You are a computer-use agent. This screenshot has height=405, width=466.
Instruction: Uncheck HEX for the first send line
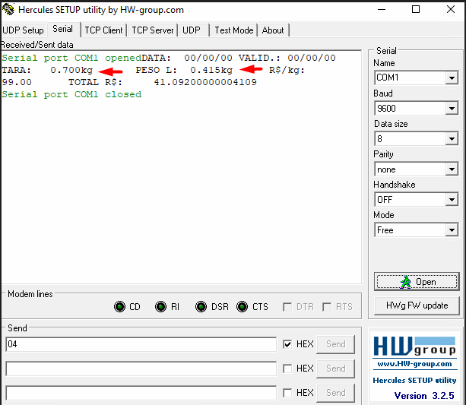287,344
